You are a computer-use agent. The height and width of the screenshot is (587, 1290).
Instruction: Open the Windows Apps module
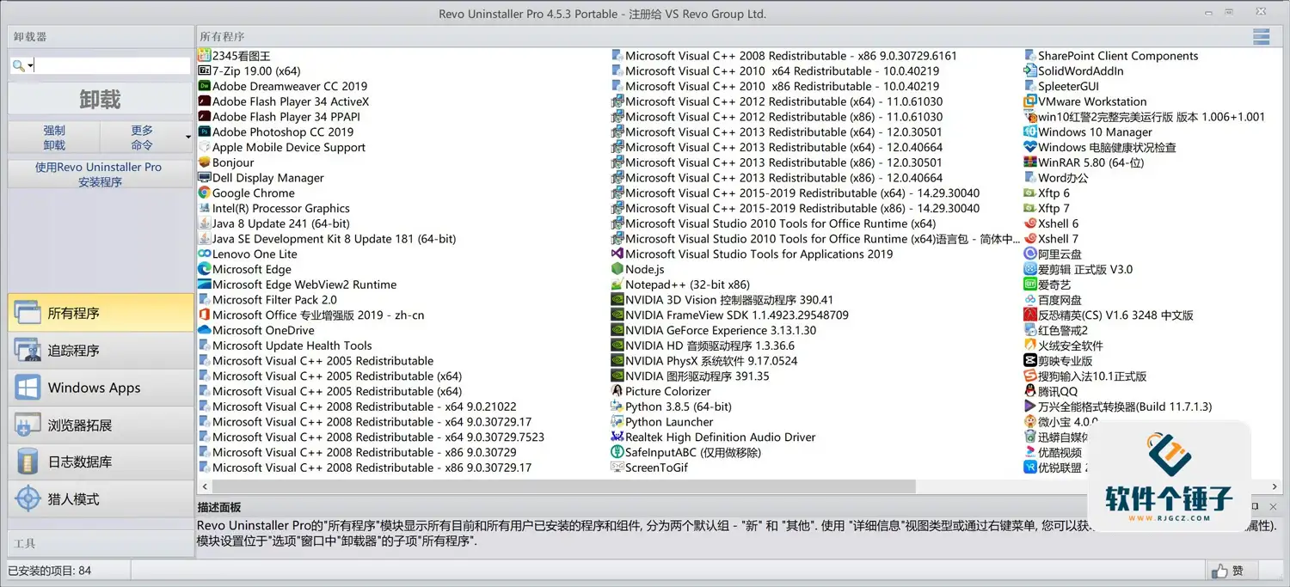[x=101, y=388]
